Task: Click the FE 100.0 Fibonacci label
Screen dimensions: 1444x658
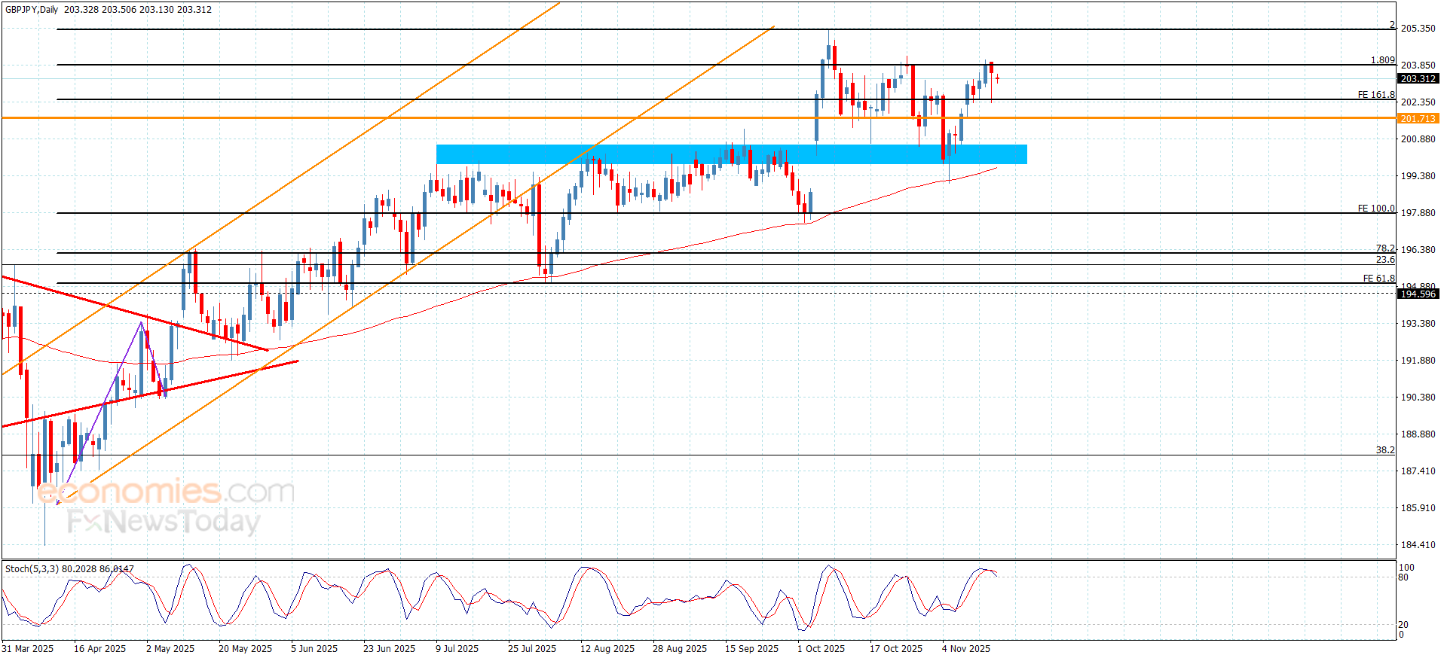Action: [1375, 209]
